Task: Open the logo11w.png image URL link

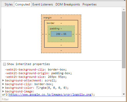Action: 50,94
